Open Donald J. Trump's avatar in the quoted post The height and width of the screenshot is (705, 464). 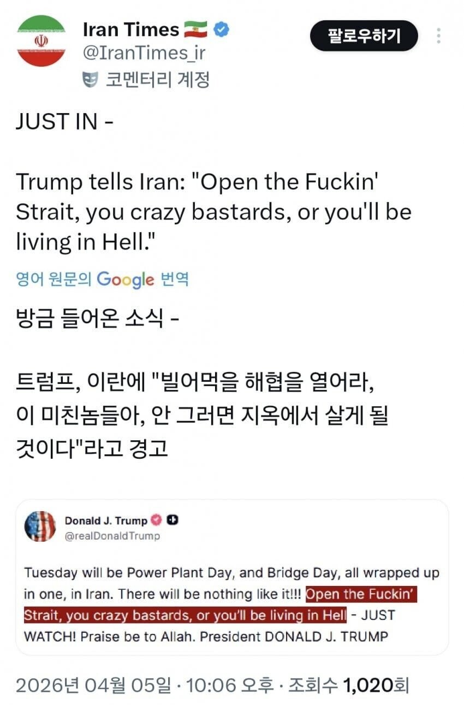coord(40,526)
